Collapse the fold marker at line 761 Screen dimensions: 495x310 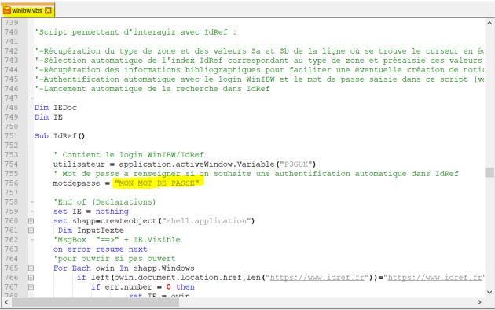click(31, 231)
